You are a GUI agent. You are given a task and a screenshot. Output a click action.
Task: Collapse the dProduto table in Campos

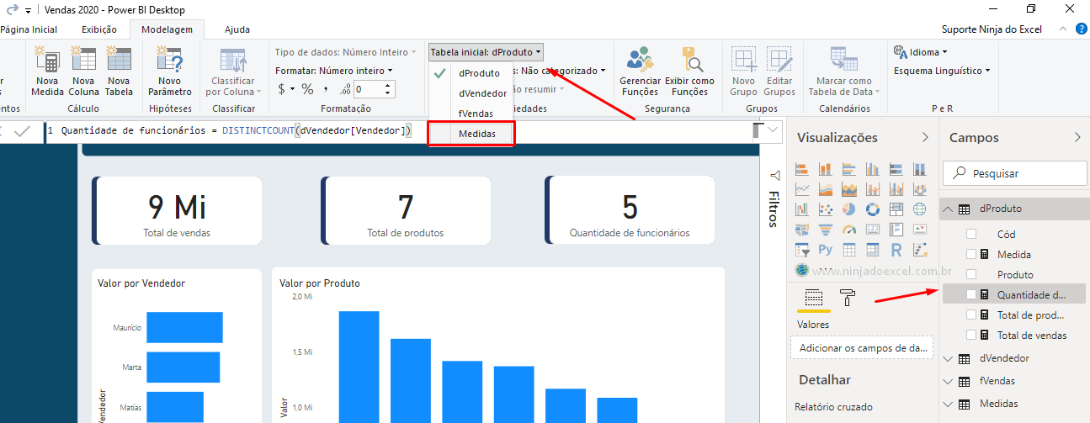point(949,209)
